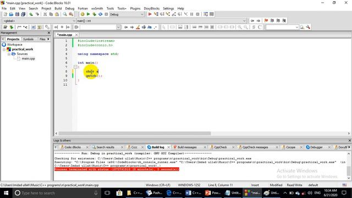Screen dimensions: 352x198
Task: Open the Settings menu
Action: point(168,8)
